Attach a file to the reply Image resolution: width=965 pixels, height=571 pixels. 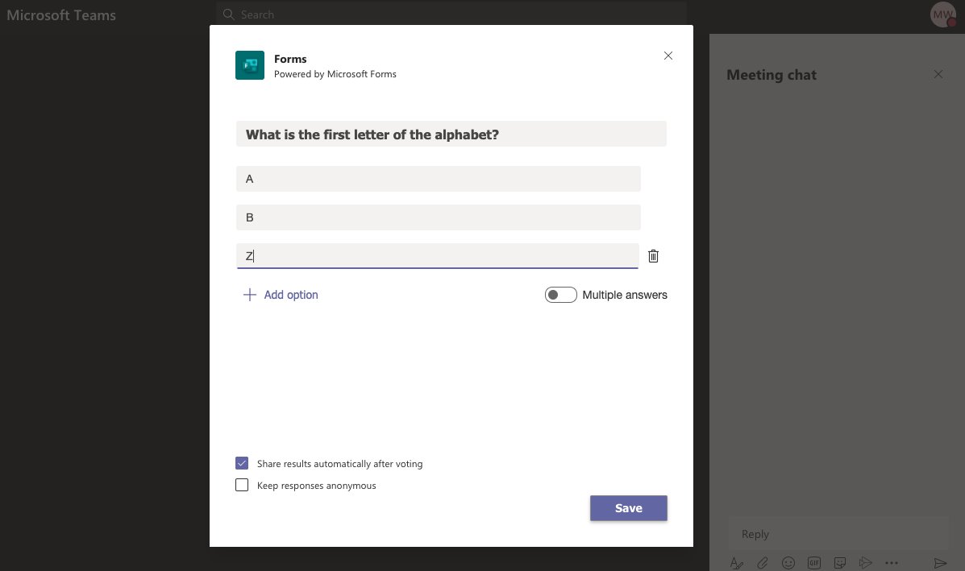point(763,562)
